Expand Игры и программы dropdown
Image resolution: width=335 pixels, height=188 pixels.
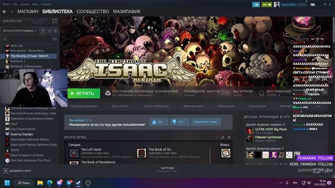20,31
